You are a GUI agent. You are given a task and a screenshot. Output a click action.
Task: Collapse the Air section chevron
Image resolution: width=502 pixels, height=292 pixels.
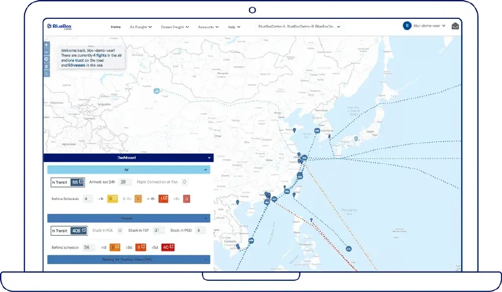pos(205,170)
